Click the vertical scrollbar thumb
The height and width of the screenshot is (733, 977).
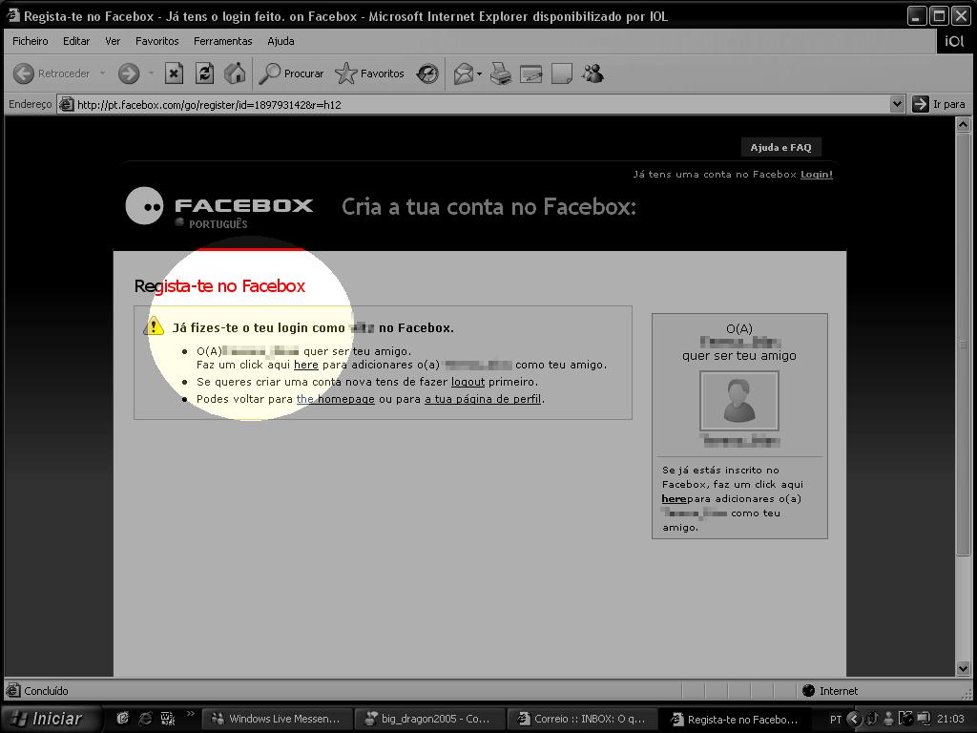(964, 344)
